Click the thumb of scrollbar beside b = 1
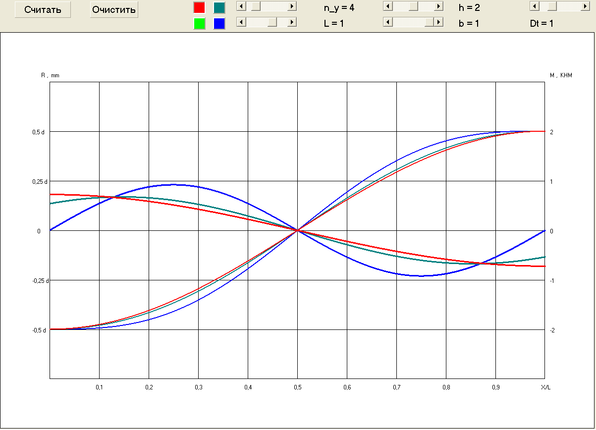Viewport: 596px width, 430px height. (429, 22)
